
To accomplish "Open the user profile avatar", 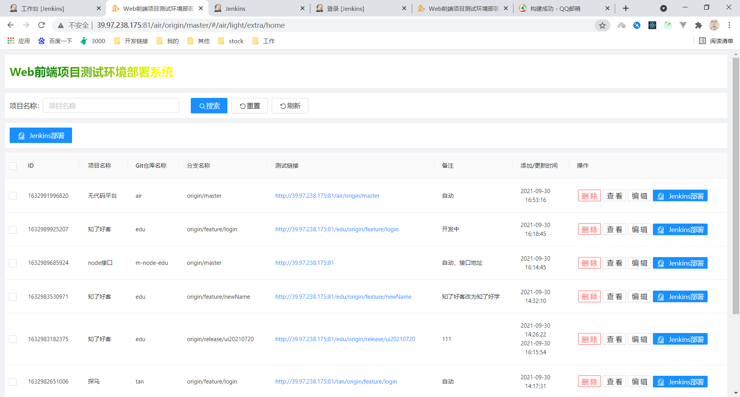I will click(x=714, y=25).
